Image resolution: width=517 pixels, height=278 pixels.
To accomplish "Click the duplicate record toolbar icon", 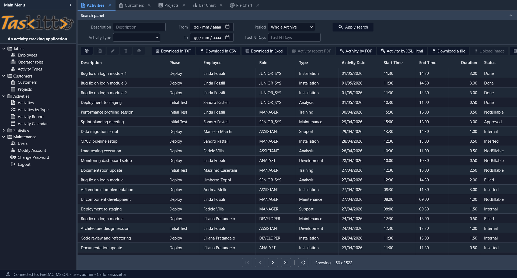I will tap(100, 51).
